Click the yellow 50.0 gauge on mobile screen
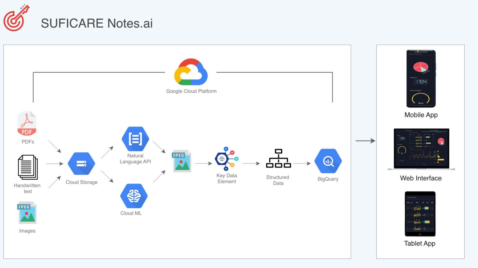The image size is (478, 268). pos(421,99)
